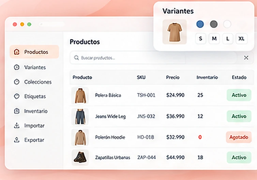Select Exportar in the sidebar

tap(34, 140)
